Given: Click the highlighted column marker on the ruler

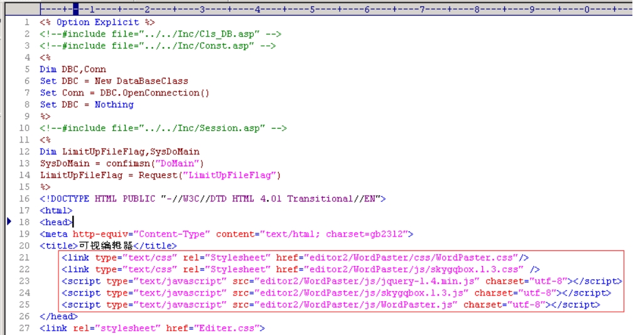Looking at the screenshot, I should point(75,9).
